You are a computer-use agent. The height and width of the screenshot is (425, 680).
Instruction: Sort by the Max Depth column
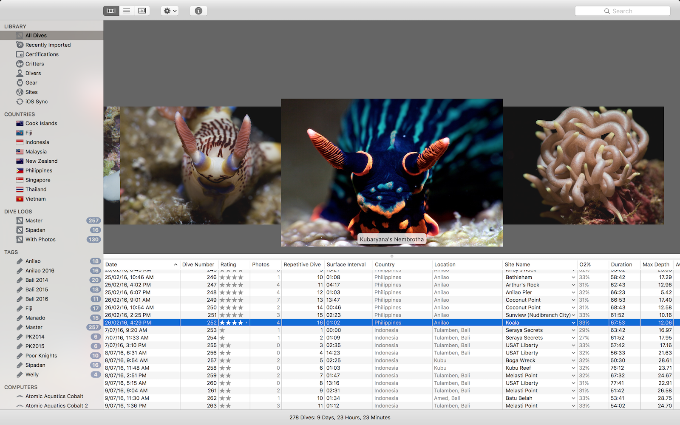(x=656, y=264)
